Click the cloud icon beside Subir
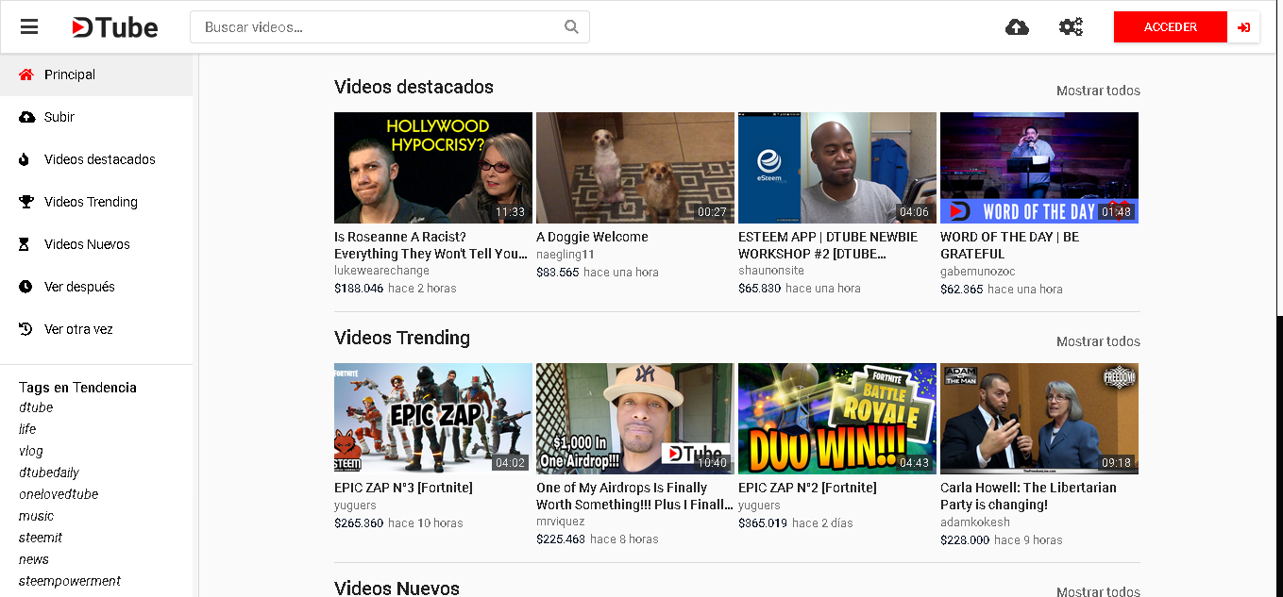This screenshot has width=1283, height=597. pos(25,117)
